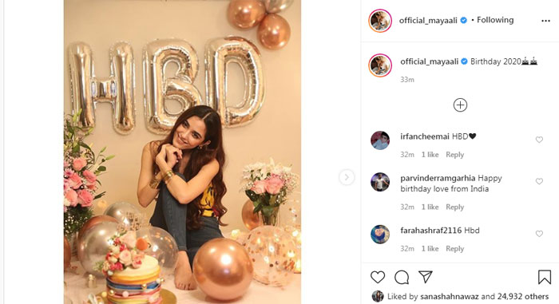Like the post with heart icon
Image resolution: width=559 pixels, height=304 pixels.
(x=378, y=277)
